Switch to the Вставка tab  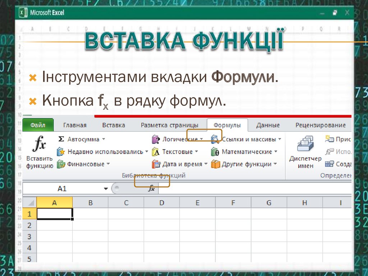pyautogui.click(x=114, y=125)
